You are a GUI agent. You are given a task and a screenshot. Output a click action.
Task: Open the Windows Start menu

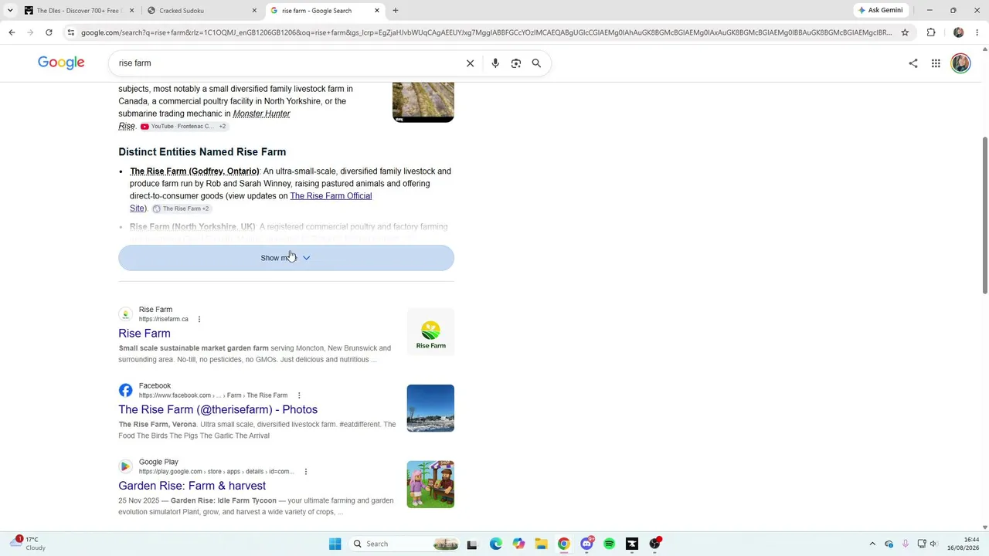coord(335,544)
